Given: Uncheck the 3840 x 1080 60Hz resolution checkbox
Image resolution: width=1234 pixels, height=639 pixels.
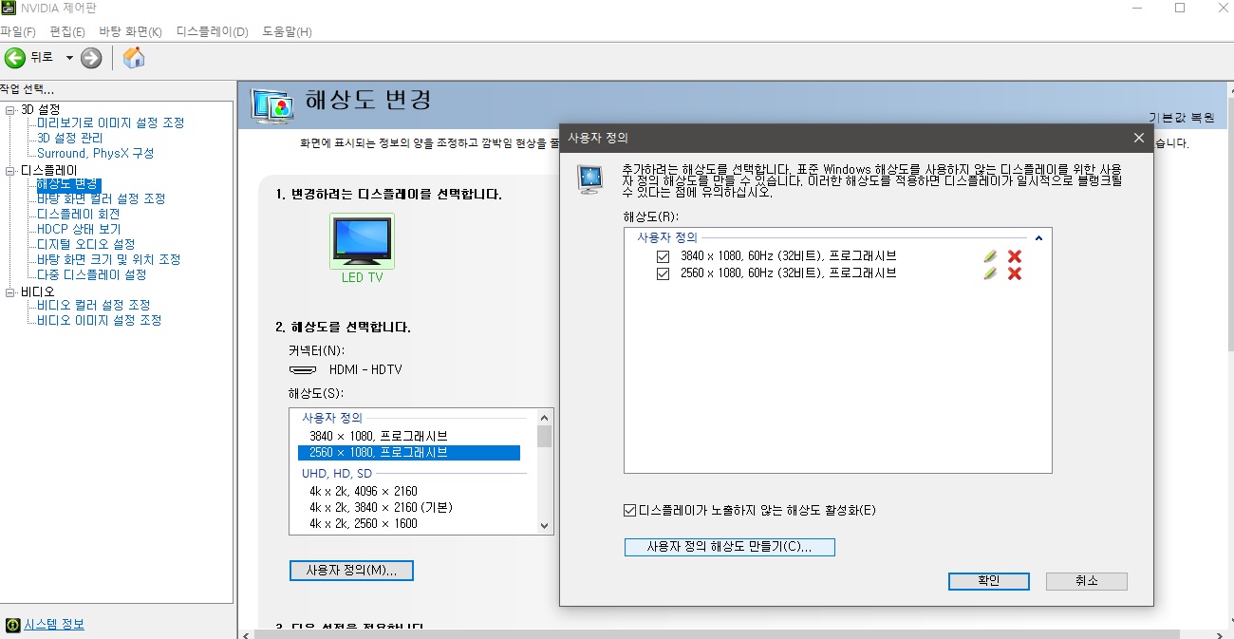Looking at the screenshot, I should point(663,256).
